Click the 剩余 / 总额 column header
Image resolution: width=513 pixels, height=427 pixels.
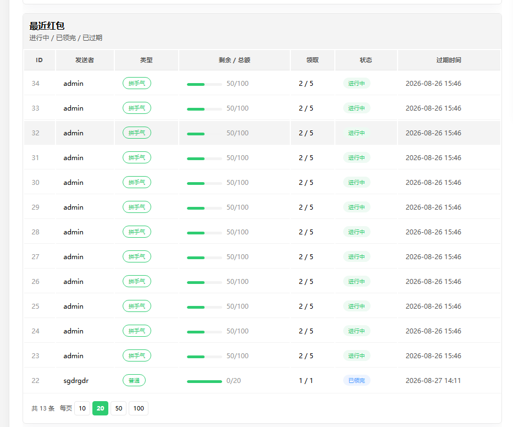coord(234,60)
